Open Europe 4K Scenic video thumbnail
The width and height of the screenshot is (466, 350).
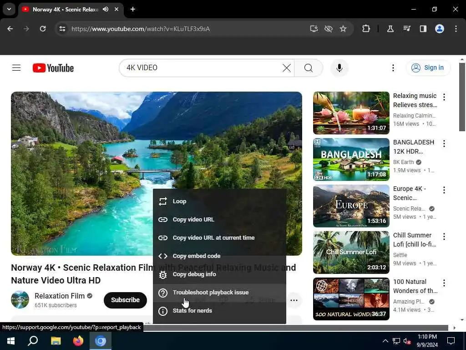tap(351, 206)
